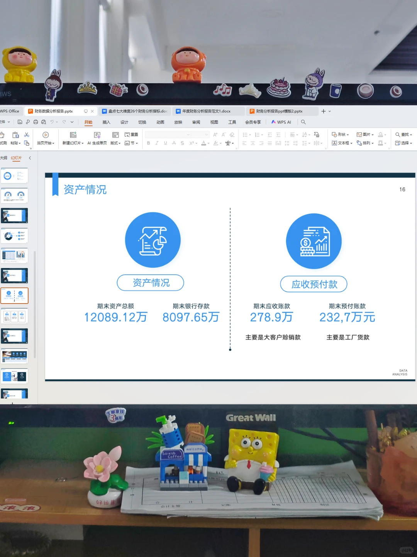This screenshot has width=417, height=557.
Task: Open the 形状 shapes dropdown
Action: point(341,135)
